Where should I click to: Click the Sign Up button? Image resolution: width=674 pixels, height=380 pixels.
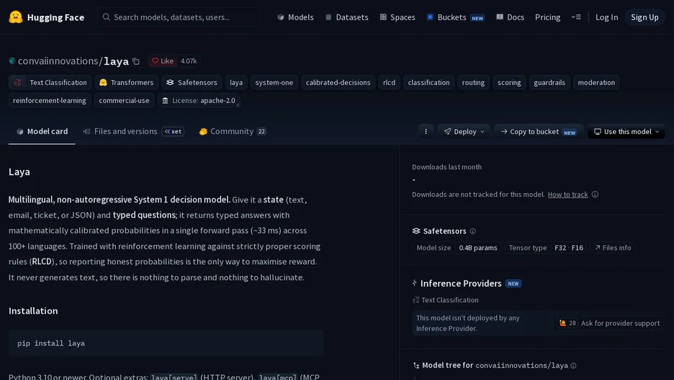(x=644, y=17)
